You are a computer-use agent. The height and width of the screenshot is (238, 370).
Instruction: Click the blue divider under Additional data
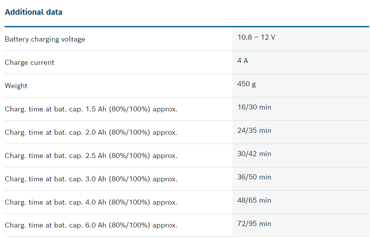(x=187, y=27)
